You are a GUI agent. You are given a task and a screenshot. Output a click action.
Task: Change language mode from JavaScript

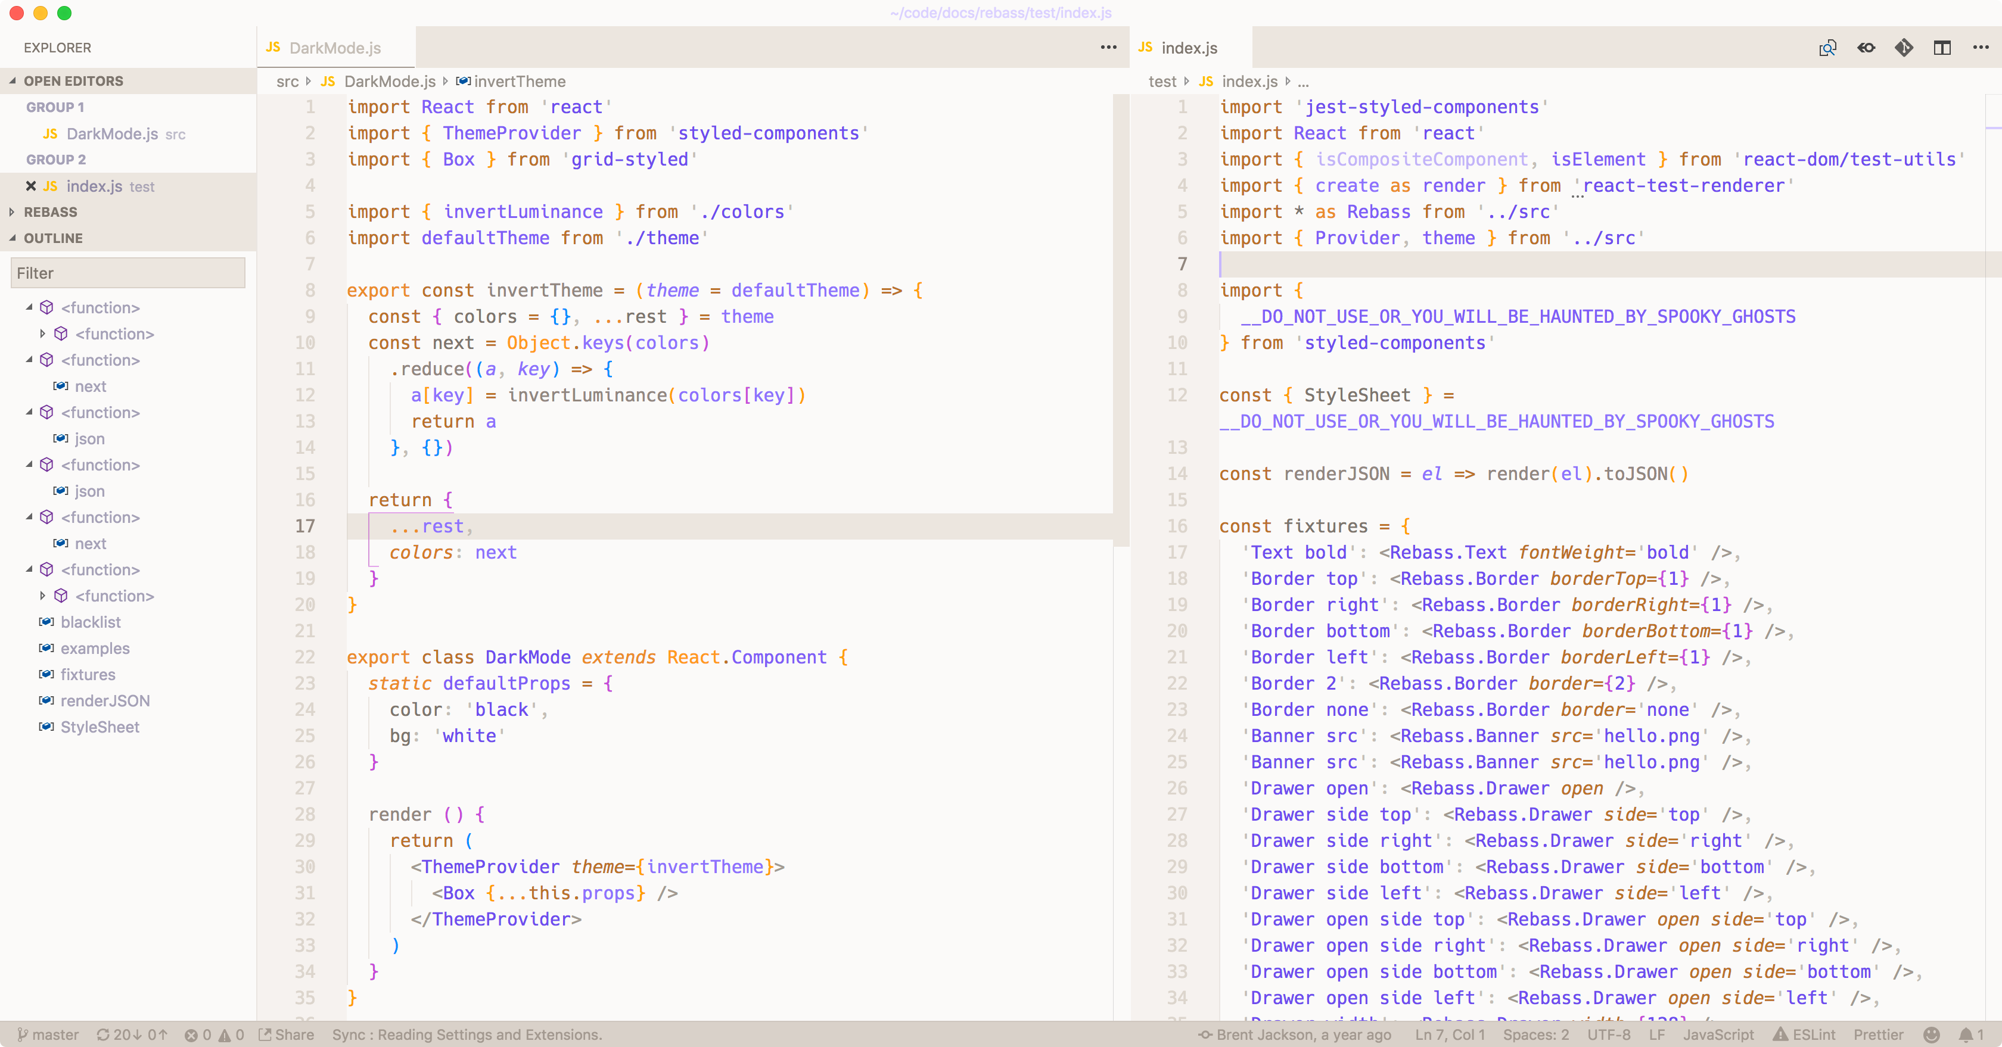pos(1718,1034)
